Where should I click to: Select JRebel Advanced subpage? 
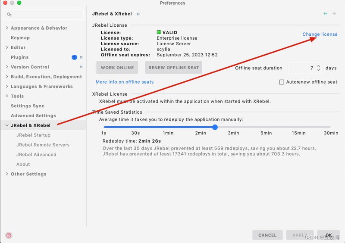click(36, 154)
